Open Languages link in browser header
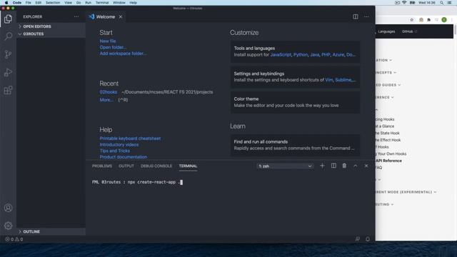The image size is (457, 257). click(x=386, y=31)
